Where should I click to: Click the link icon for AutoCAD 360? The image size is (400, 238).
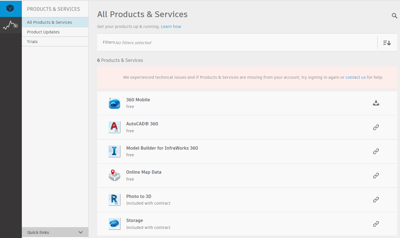(x=376, y=127)
